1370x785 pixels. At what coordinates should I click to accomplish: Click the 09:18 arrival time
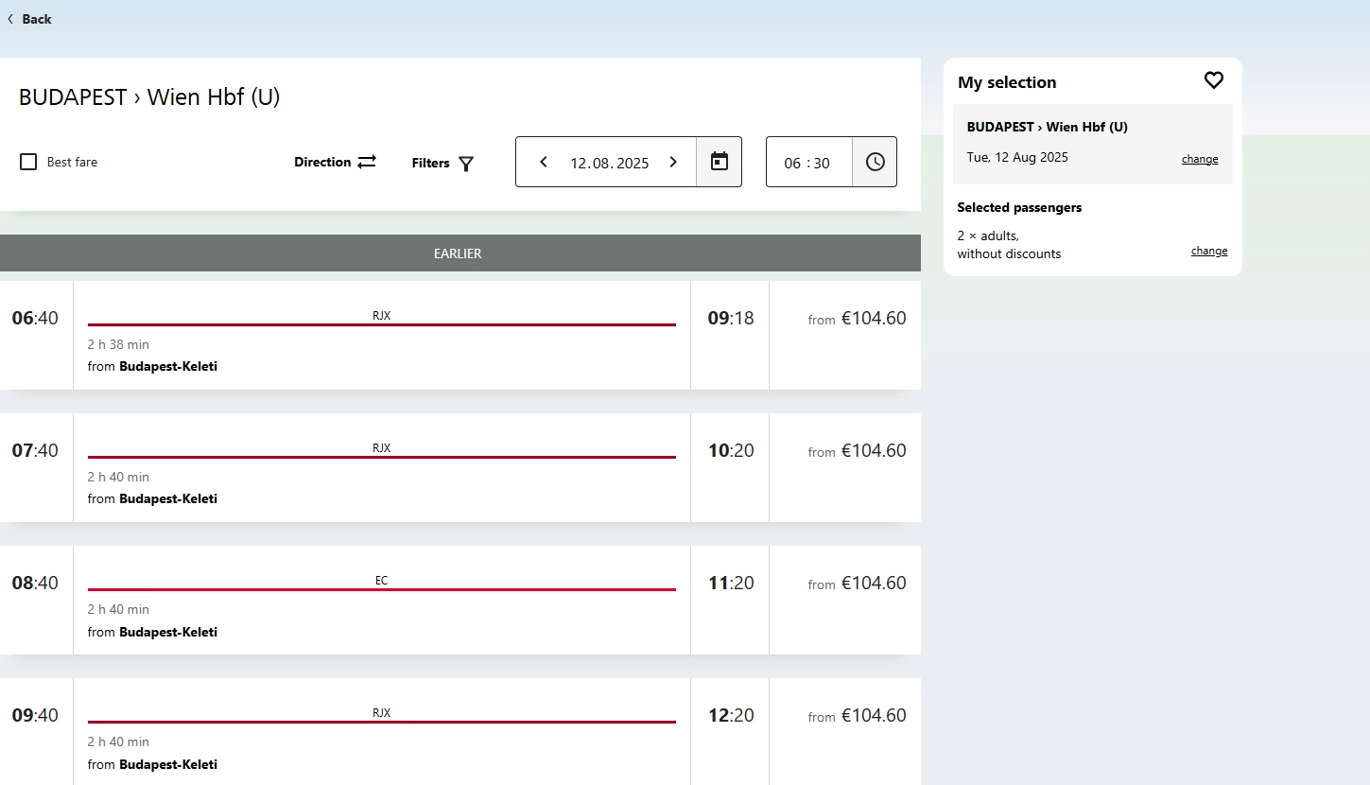(731, 318)
